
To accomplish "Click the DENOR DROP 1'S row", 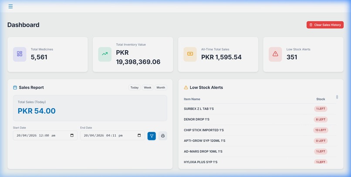I will pos(260,119).
